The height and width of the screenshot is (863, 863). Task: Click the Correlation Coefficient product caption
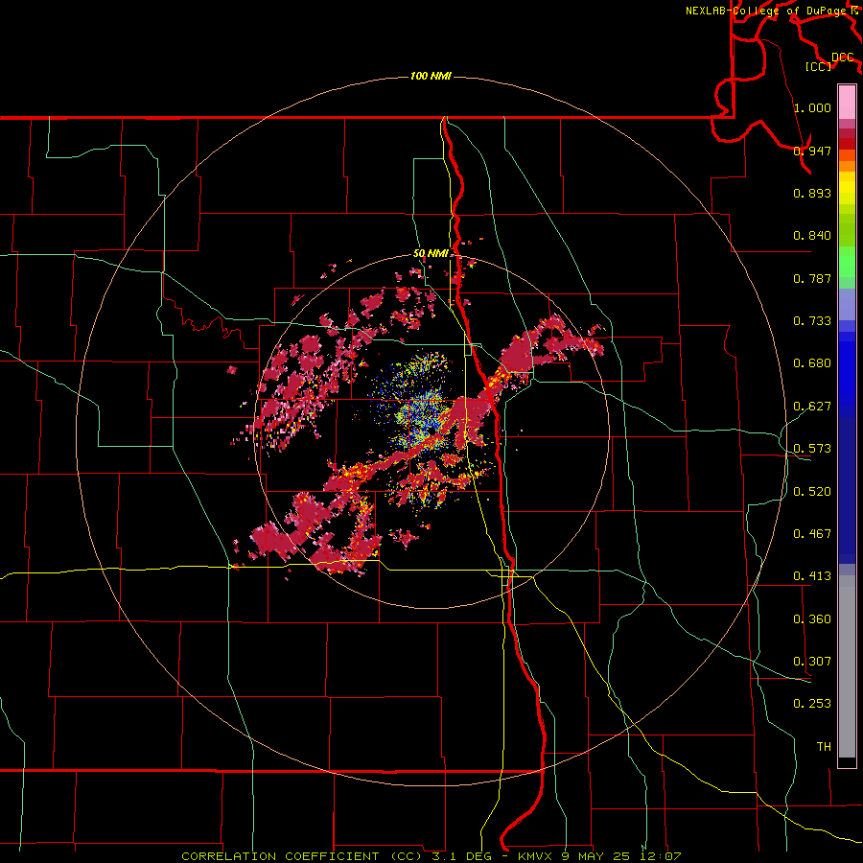[x=431, y=856]
